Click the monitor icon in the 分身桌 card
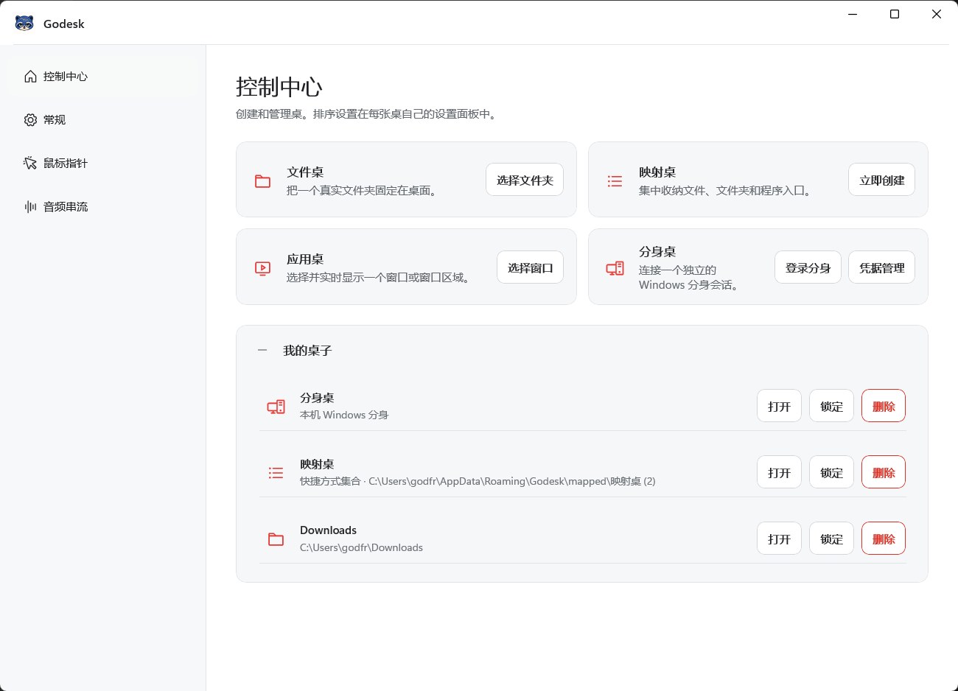This screenshot has height=691, width=958. pos(615,268)
